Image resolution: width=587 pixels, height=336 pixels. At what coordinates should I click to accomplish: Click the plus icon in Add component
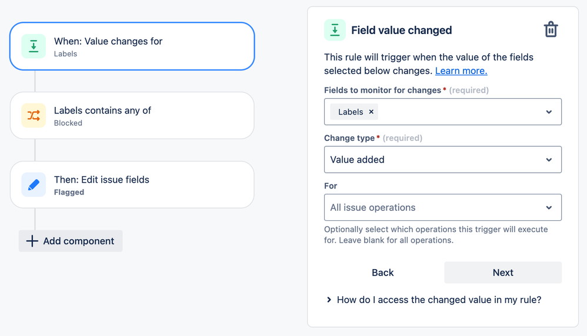point(32,241)
